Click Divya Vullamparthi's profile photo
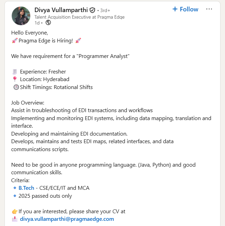 pyautogui.click(x=21, y=16)
